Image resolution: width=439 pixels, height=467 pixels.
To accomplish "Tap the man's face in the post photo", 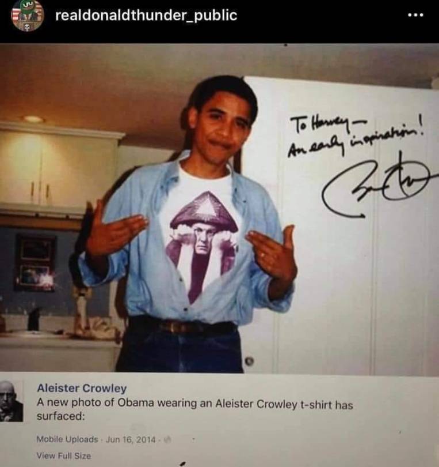I will 224,125.
